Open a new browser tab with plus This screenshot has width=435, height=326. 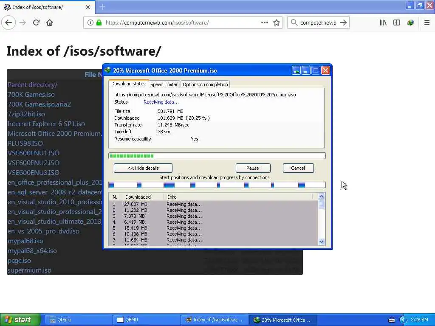[x=102, y=7]
